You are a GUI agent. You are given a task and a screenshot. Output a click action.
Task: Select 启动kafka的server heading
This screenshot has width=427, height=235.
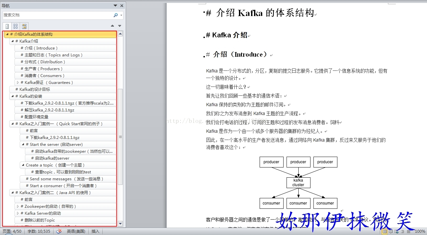tap(71, 158)
